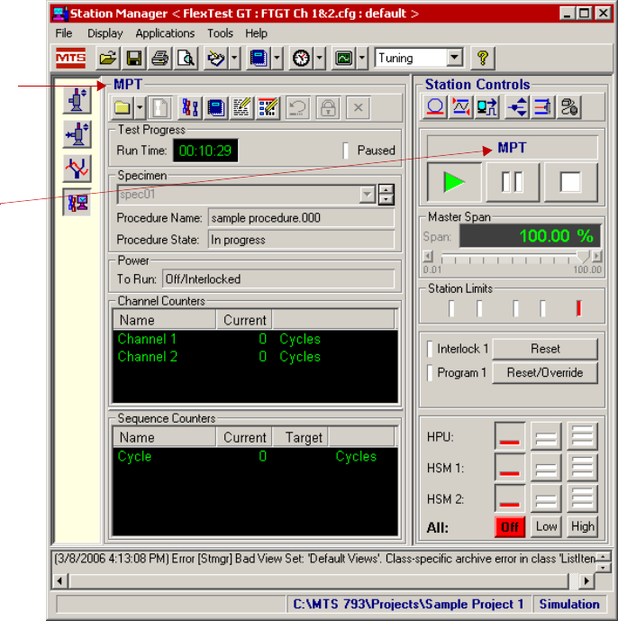The width and height of the screenshot is (618, 621).
Task: Click the message log right scroll arrow
Action: pyautogui.click(x=586, y=581)
